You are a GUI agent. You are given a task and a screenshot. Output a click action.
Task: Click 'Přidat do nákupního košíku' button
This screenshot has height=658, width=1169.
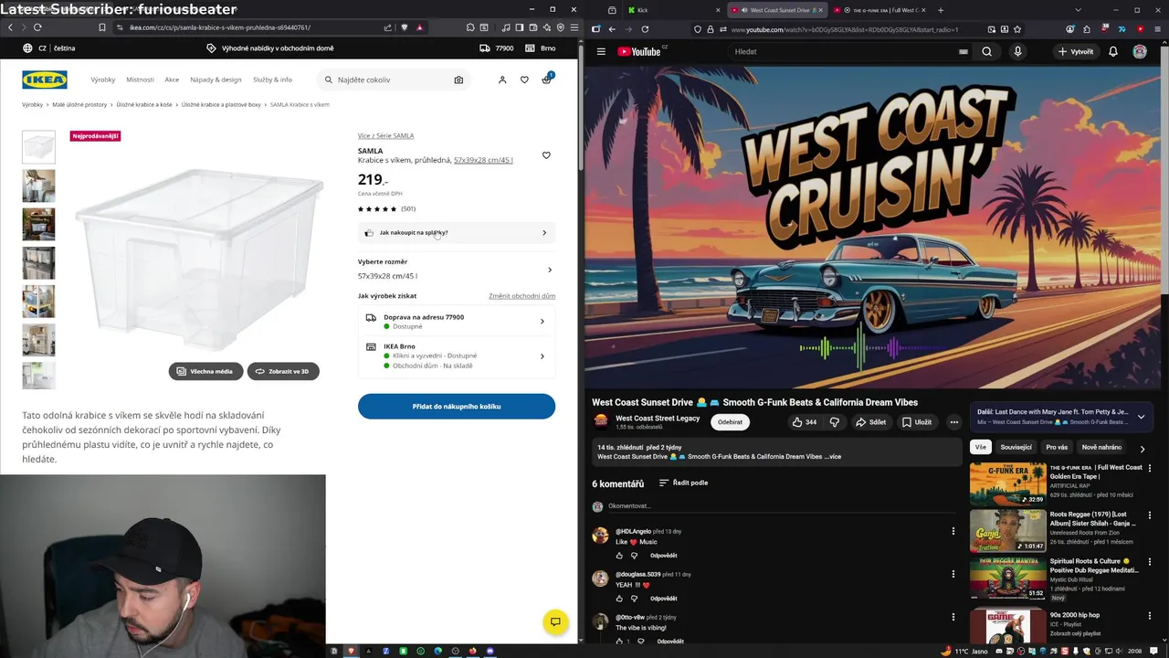[457, 406]
